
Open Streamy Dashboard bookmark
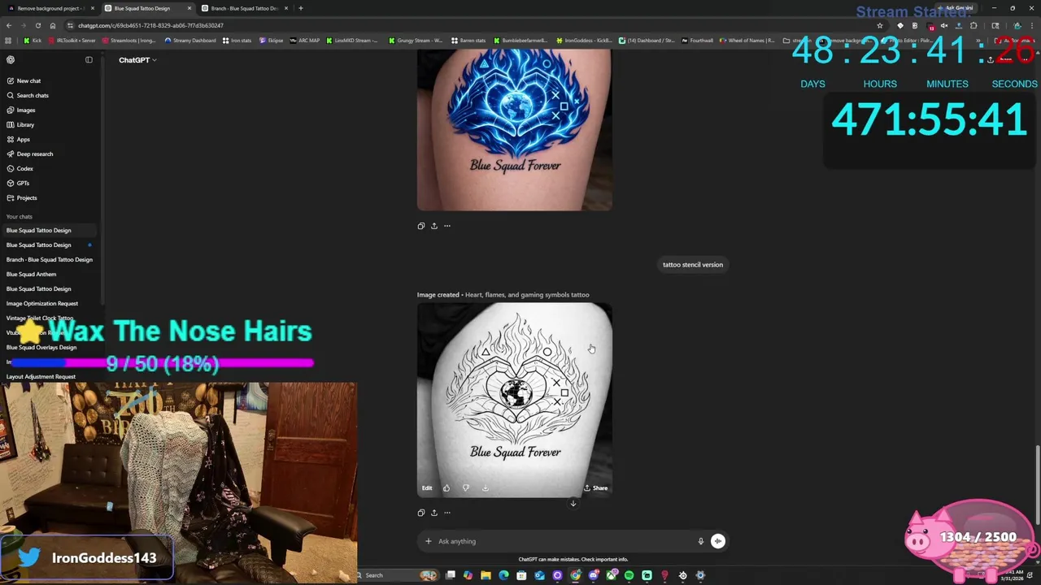point(189,41)
